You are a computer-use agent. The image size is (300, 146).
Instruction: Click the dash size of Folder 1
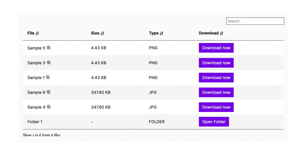92,122
